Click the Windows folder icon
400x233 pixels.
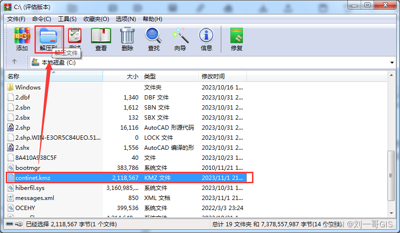click(10, 88)
